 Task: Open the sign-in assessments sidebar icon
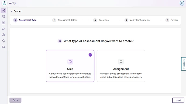3,11
